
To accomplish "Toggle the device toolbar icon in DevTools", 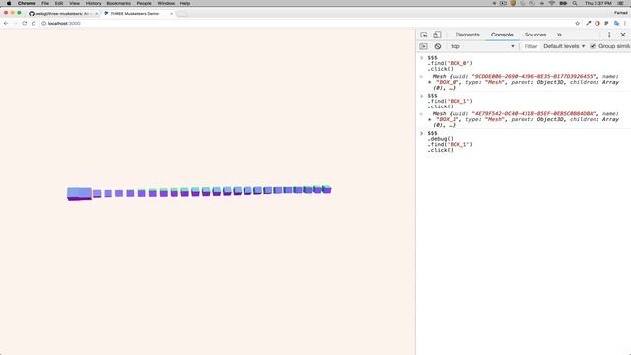I will click(x=437, y=35).
